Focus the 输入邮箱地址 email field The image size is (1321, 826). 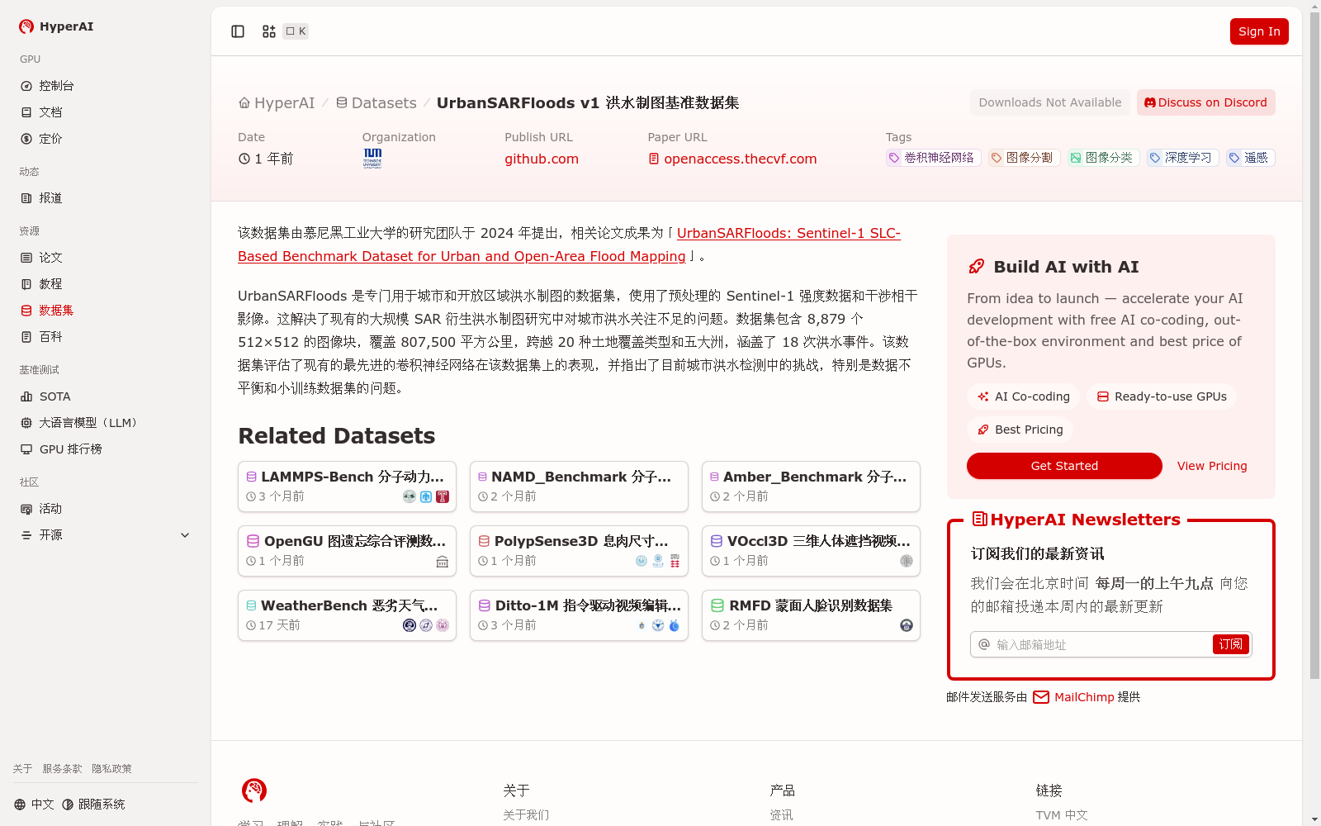[1102, 644]
